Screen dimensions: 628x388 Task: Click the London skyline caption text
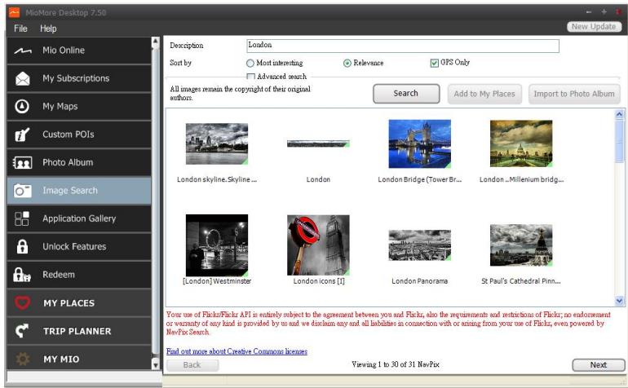[217, 179]
